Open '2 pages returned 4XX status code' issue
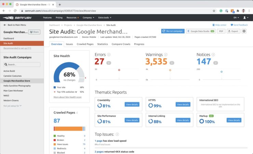Viewport: 253px width, 154px height. pyautogui.click(x=115, y=152)
